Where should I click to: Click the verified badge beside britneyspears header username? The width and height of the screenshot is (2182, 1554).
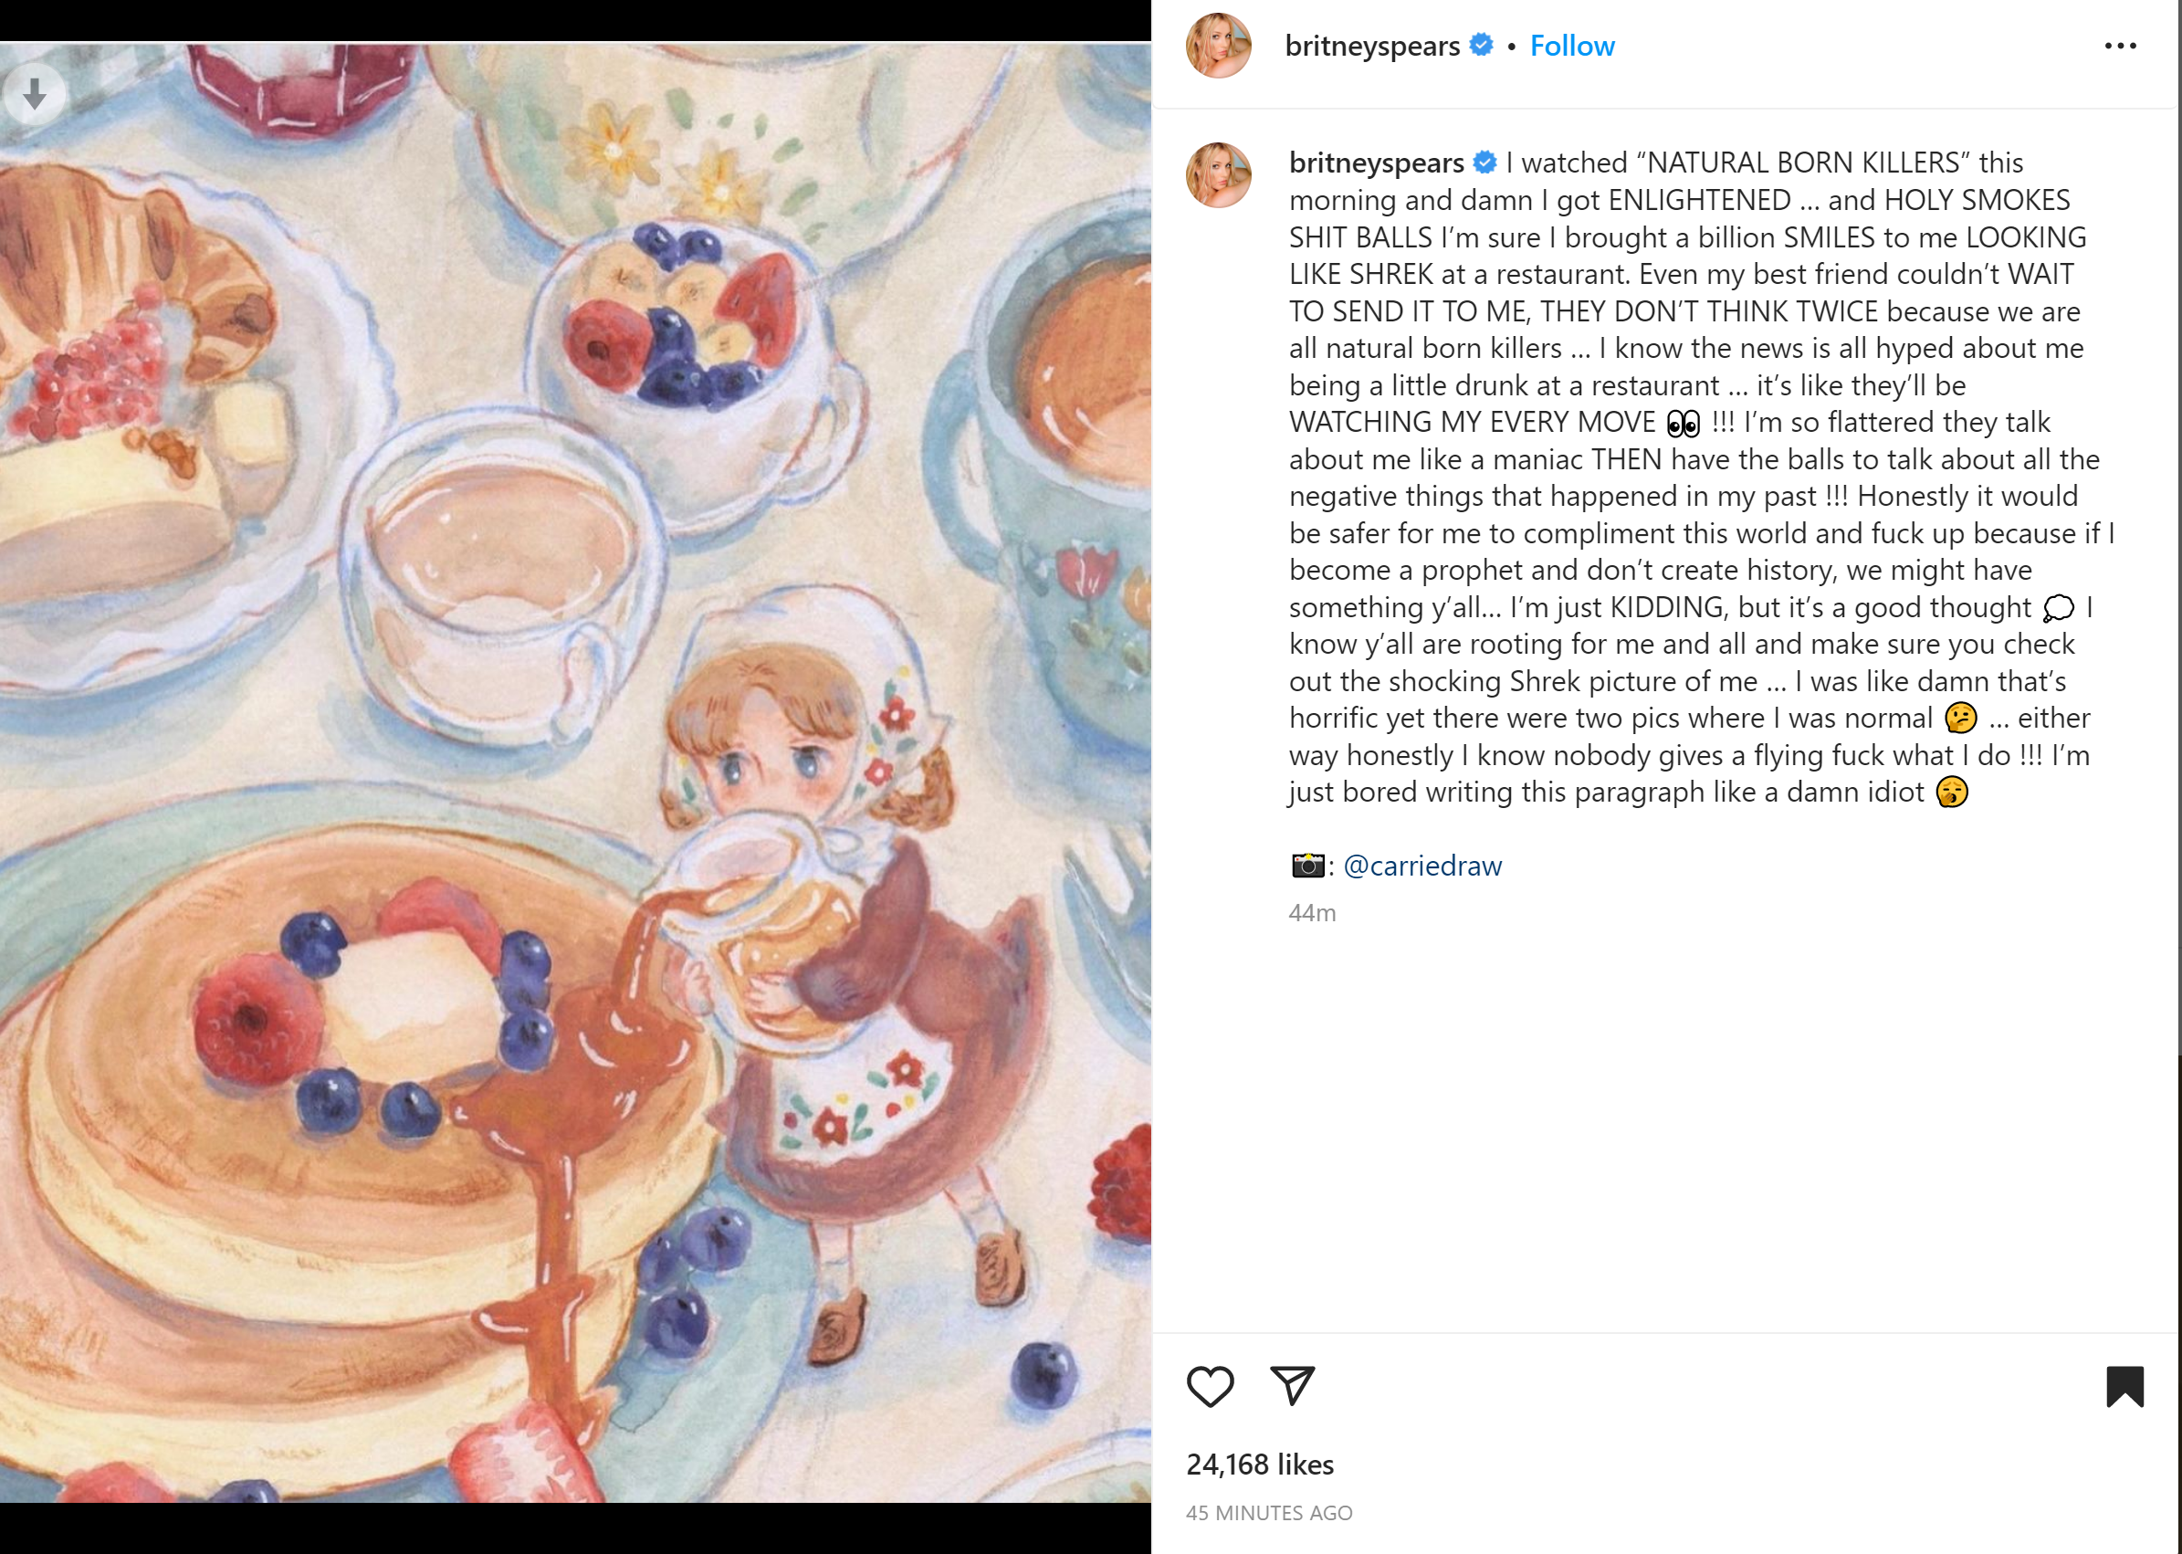coord(1482,45)
